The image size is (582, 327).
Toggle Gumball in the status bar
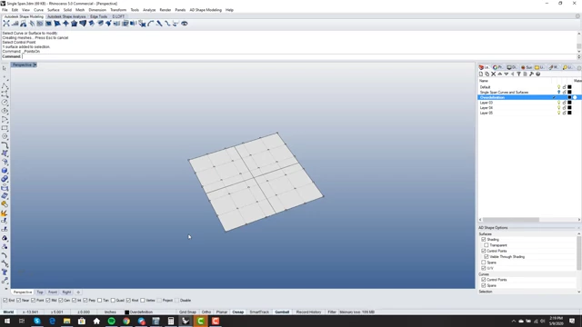[x=282, y=312]
